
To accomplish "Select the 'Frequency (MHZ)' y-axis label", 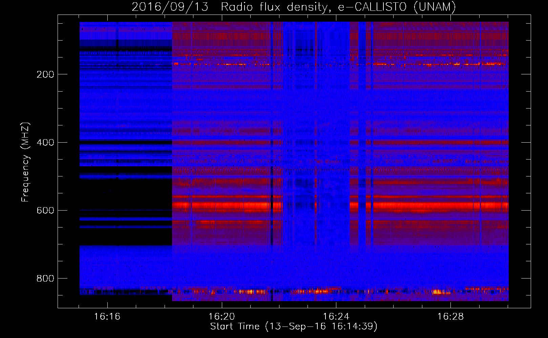I will (x=25, y=162).
